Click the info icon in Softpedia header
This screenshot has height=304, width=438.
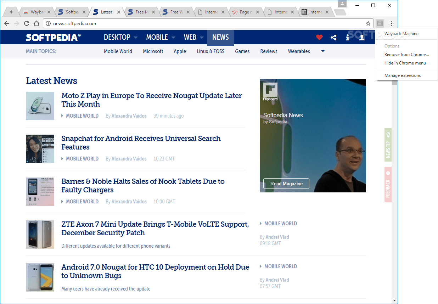(348, 37)
